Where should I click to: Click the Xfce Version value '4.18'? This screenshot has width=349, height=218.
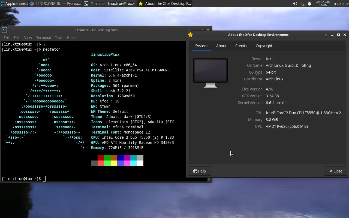269,89
